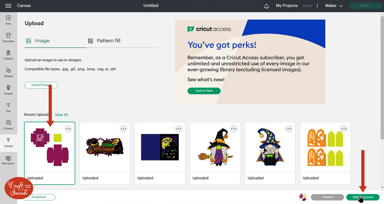Open the Images library

click(x=8, y=90)
